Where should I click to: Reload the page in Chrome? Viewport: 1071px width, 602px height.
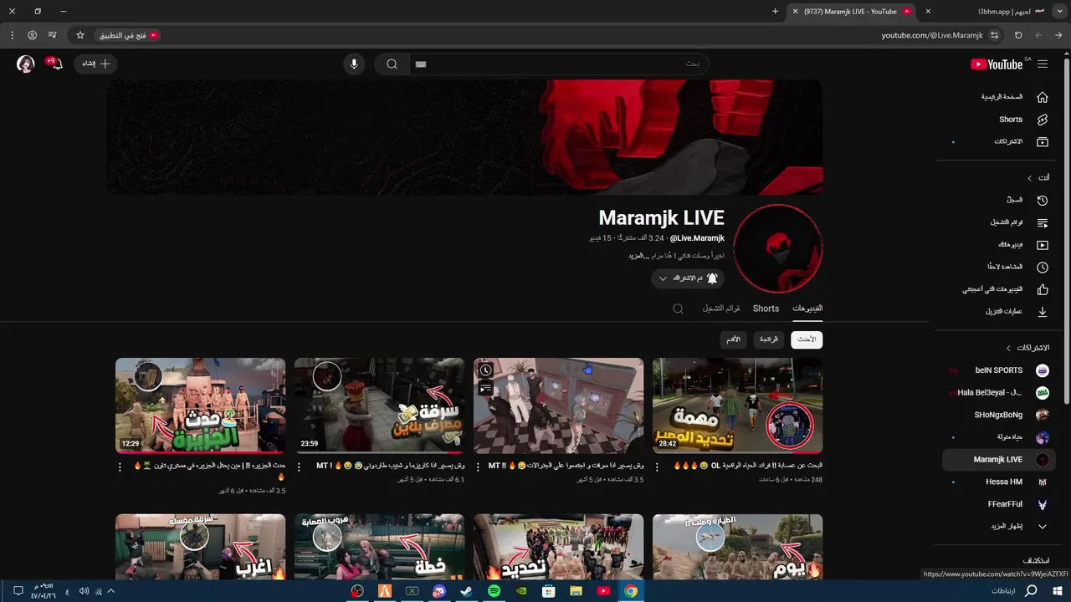[x=1018, y=35]
